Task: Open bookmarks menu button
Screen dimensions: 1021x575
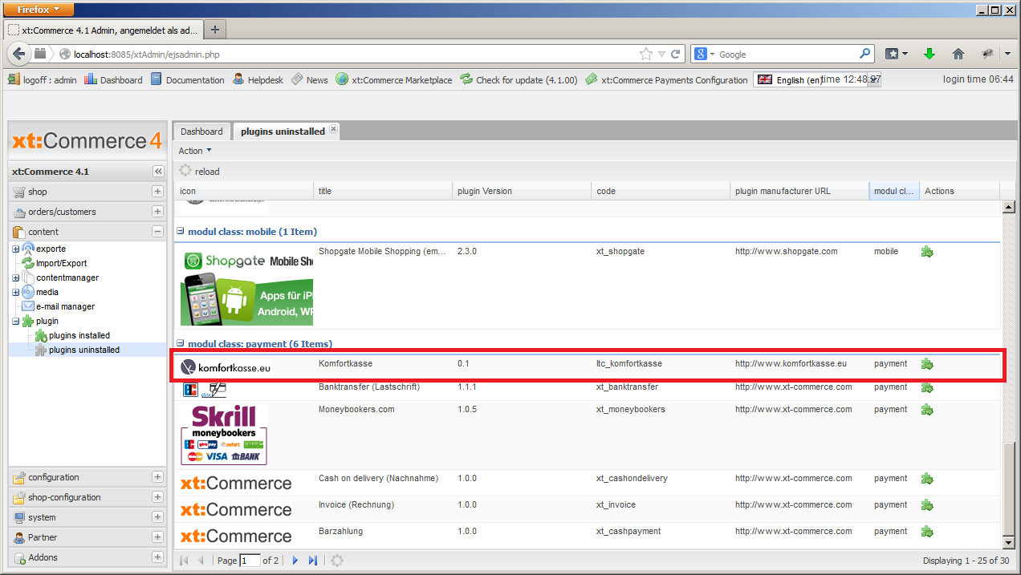Action: (x=897, y=54)
